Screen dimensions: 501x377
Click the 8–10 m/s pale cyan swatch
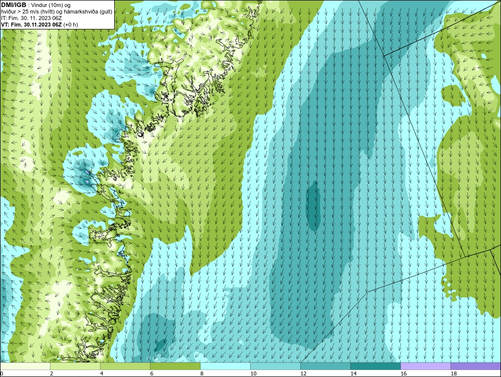225,366
